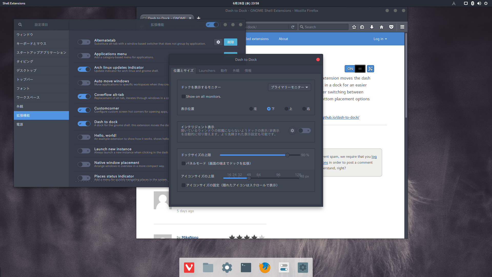Open the Files folder icon in dock
Screen dimensions: 492x277
[x=208, y=268]
